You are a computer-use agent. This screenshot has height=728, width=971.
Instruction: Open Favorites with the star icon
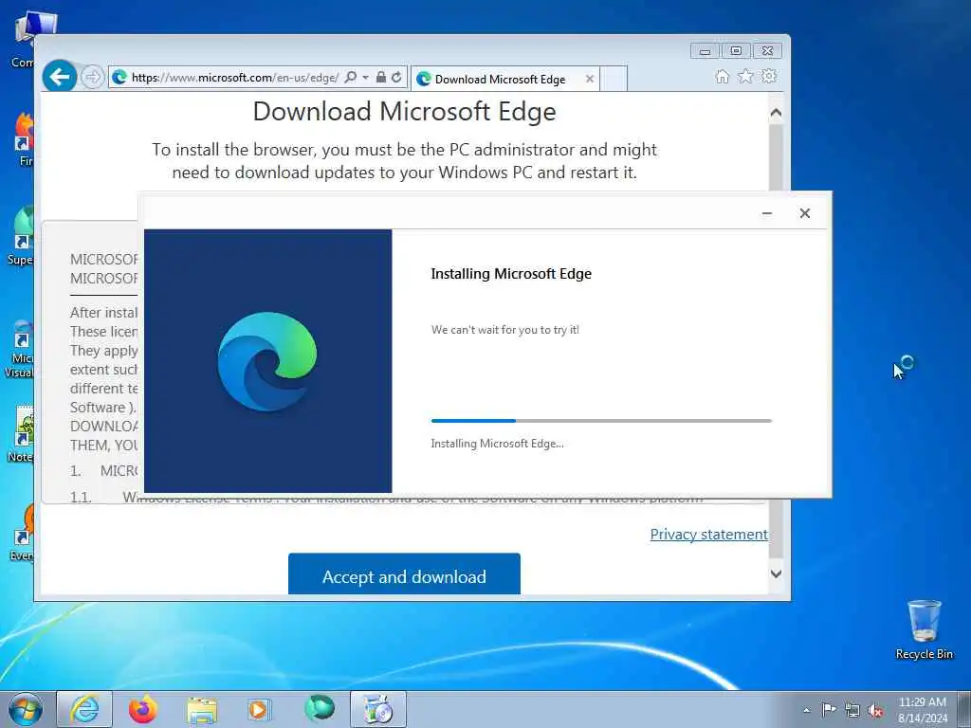[745, 76]
